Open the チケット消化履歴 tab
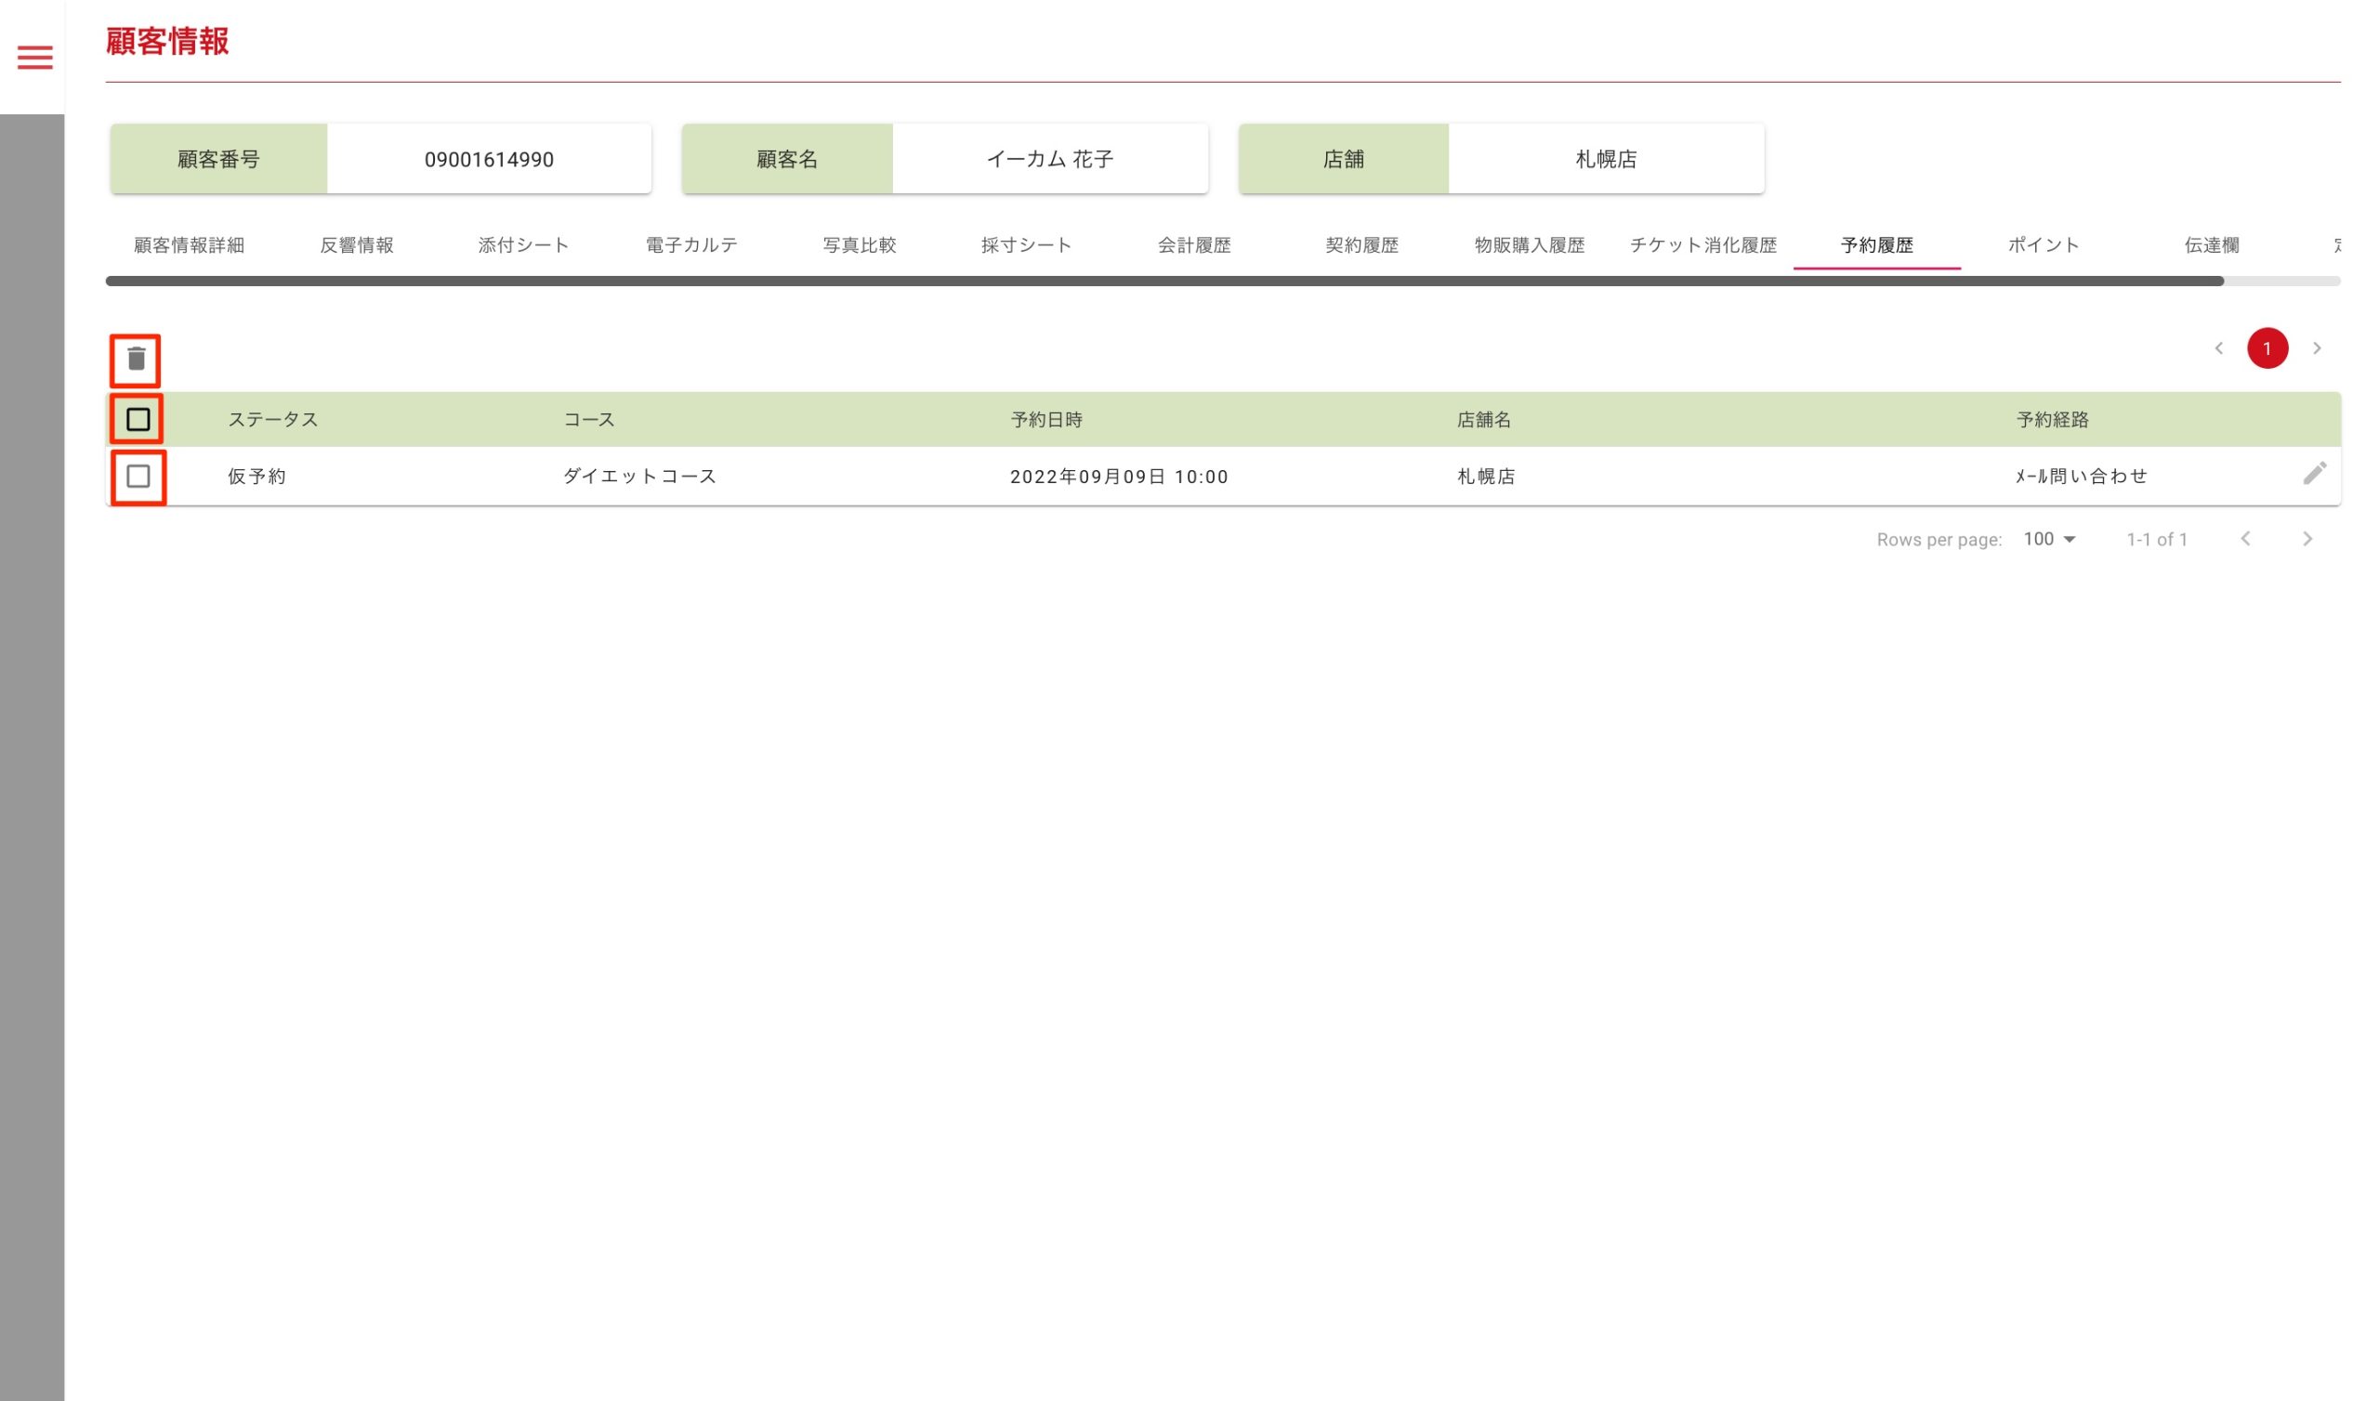Image resolution: width=2379 pixels, height=1401 pixels. click(1703, 245)
